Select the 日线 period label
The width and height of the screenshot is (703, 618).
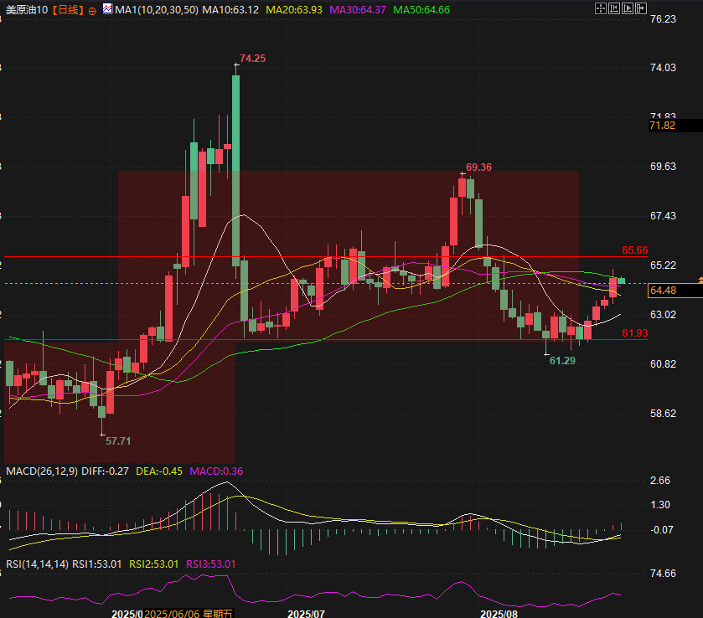68,10
